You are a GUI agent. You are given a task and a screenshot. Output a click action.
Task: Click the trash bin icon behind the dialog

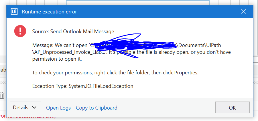[2, 95]
